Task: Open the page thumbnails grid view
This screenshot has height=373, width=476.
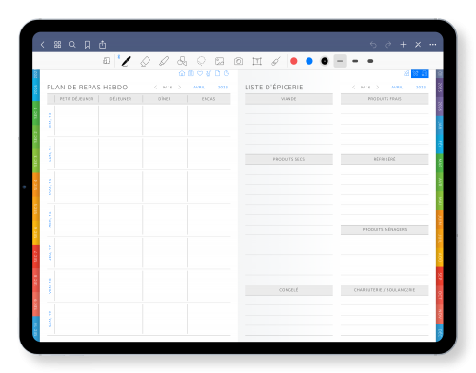Action: click(x=57, y=45)
